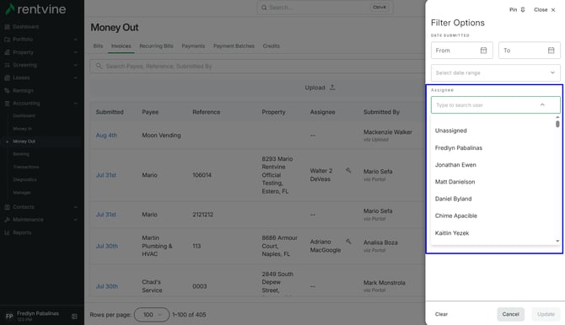
Task: Expand the Screening menu chevron
Action: 76,65
